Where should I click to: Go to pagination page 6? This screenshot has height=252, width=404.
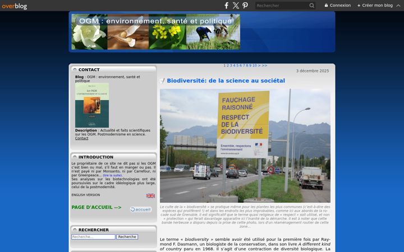pyautogui.click(x=241, y=66)
